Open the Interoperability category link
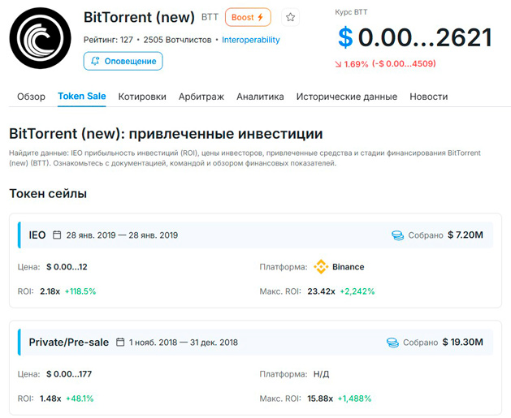This screenshot has width=511, height=418. [250, 40]
